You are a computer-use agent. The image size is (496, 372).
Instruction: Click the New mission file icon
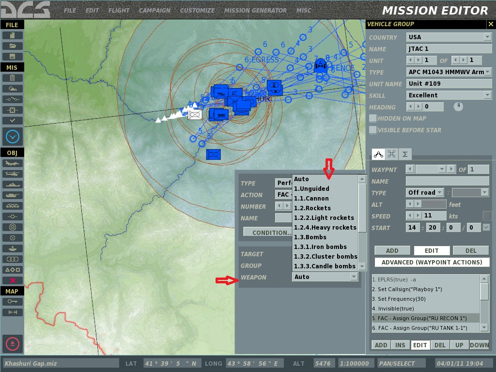(x=12, y=35)
